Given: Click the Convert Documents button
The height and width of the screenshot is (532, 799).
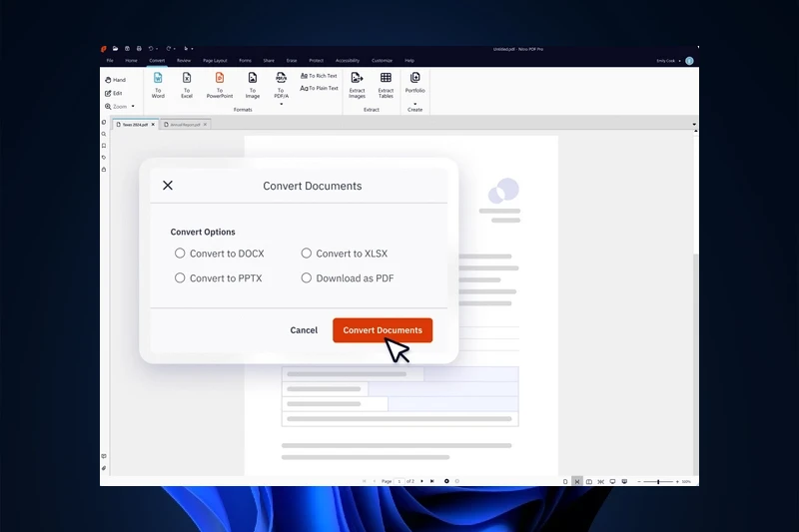Looking at the screenshot, I should (x=383, y=330).
